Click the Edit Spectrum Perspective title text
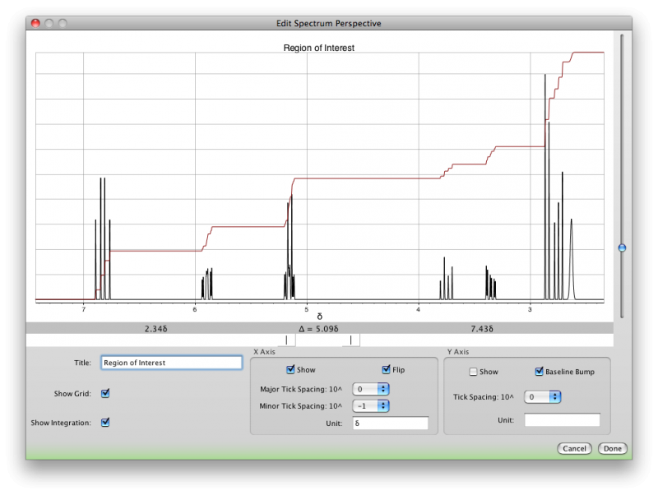This screenshot has width=658, height=495. coord(328,24)
